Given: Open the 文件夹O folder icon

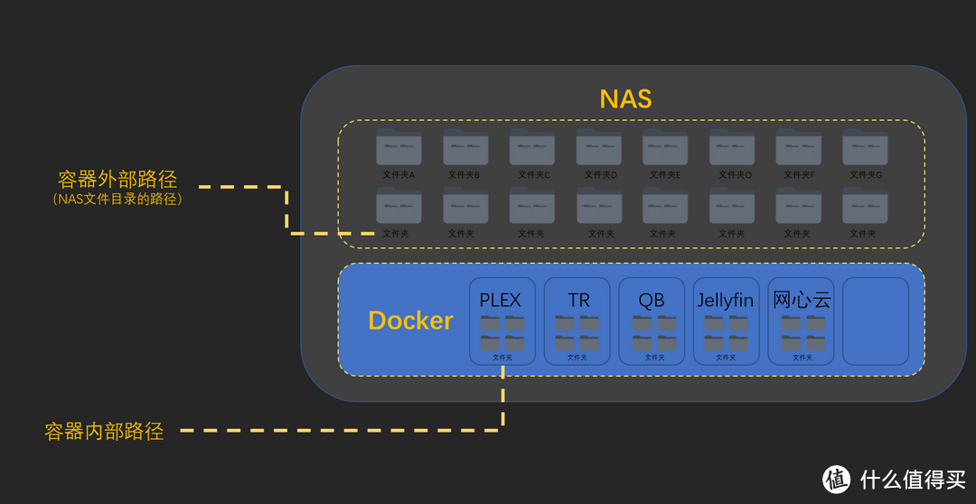Looking at the screenshot, I should click(x=732, y=147).
